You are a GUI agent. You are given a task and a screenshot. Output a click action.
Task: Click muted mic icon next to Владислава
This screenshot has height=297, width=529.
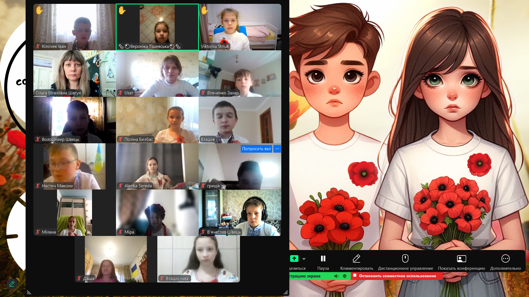point(162,279)
